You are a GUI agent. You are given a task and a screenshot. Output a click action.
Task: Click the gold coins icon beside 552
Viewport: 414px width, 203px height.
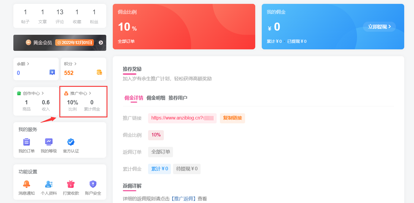point(99,72)
